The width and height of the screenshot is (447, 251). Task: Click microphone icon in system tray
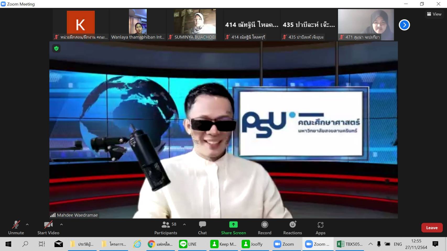click(379, 244)
